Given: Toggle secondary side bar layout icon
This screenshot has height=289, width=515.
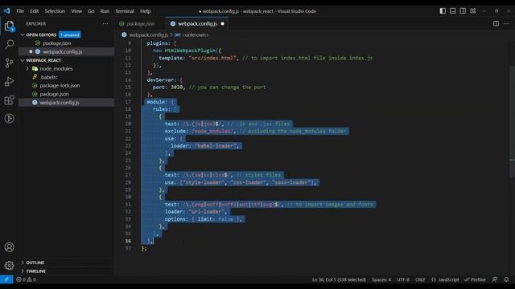Looking at the screenshot, I should click(x=463, y=10).
